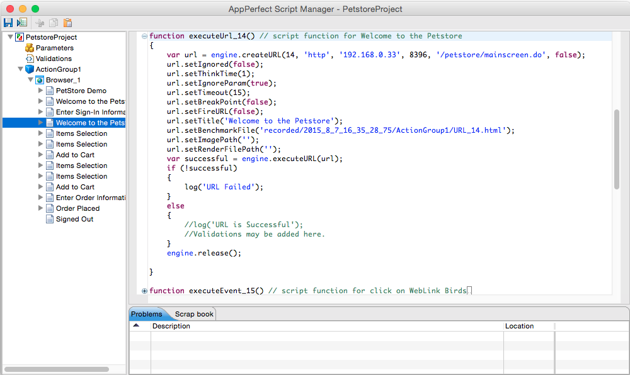Click the greyed-out Cut scissors icon
Screen dimensions: 630x375
(39, 23)
